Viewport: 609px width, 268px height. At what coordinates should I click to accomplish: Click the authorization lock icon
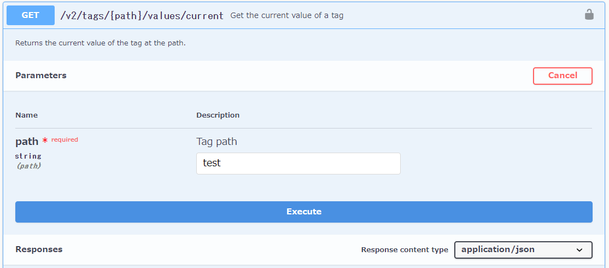click(x=589, y=15)
